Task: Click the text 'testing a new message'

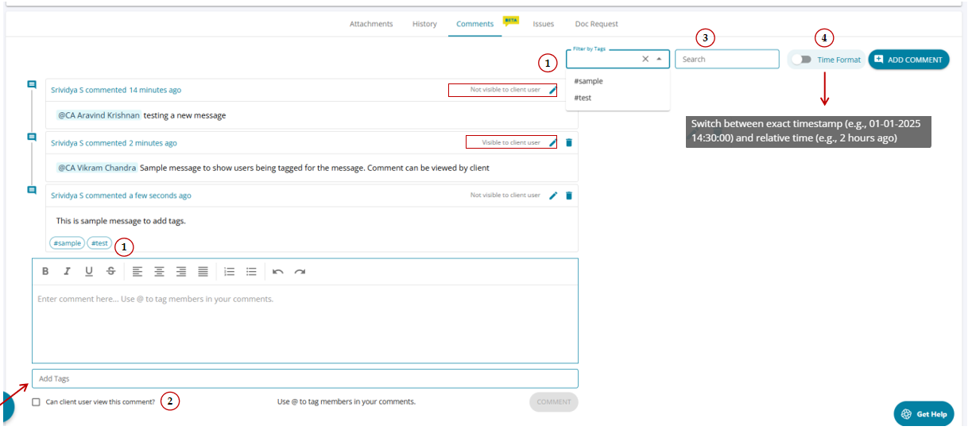Action: tap(184, 115)
